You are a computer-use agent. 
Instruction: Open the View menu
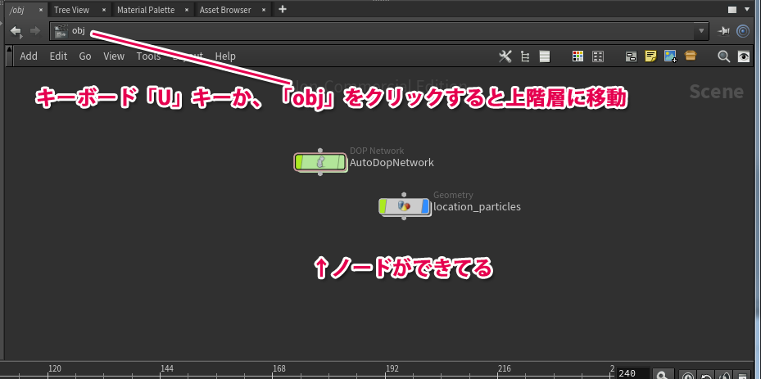click(x=114, y=56)
